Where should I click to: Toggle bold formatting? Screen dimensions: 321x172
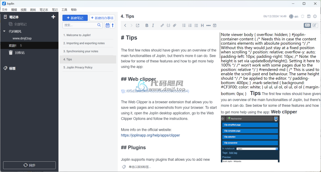coord(147,25)
